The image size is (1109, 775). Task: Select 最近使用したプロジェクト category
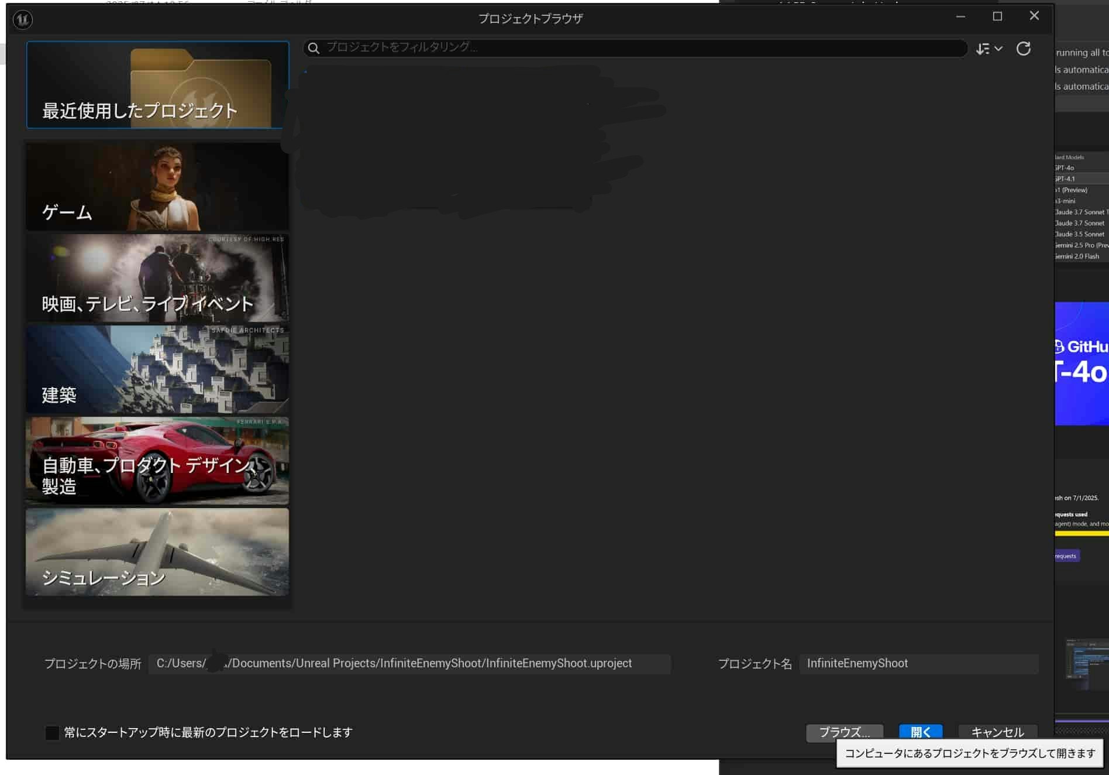click(157, 85)
